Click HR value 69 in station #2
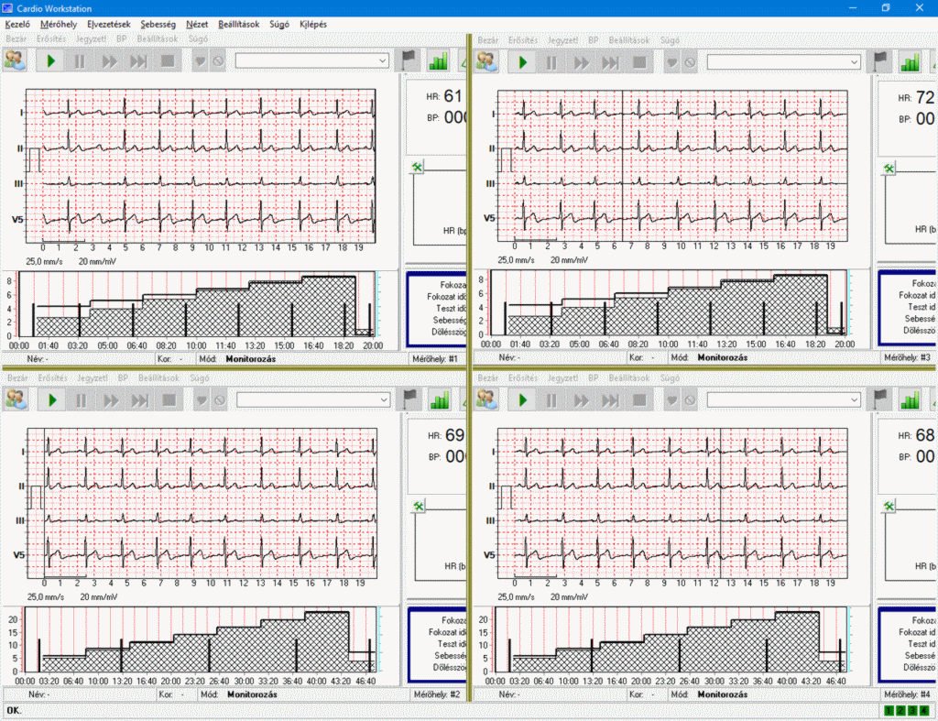This screenshot has height=721, width=938. point(454,435)
